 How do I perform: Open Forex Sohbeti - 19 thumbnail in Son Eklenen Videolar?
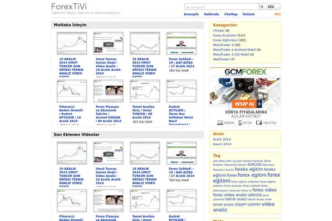coord(181,153)
